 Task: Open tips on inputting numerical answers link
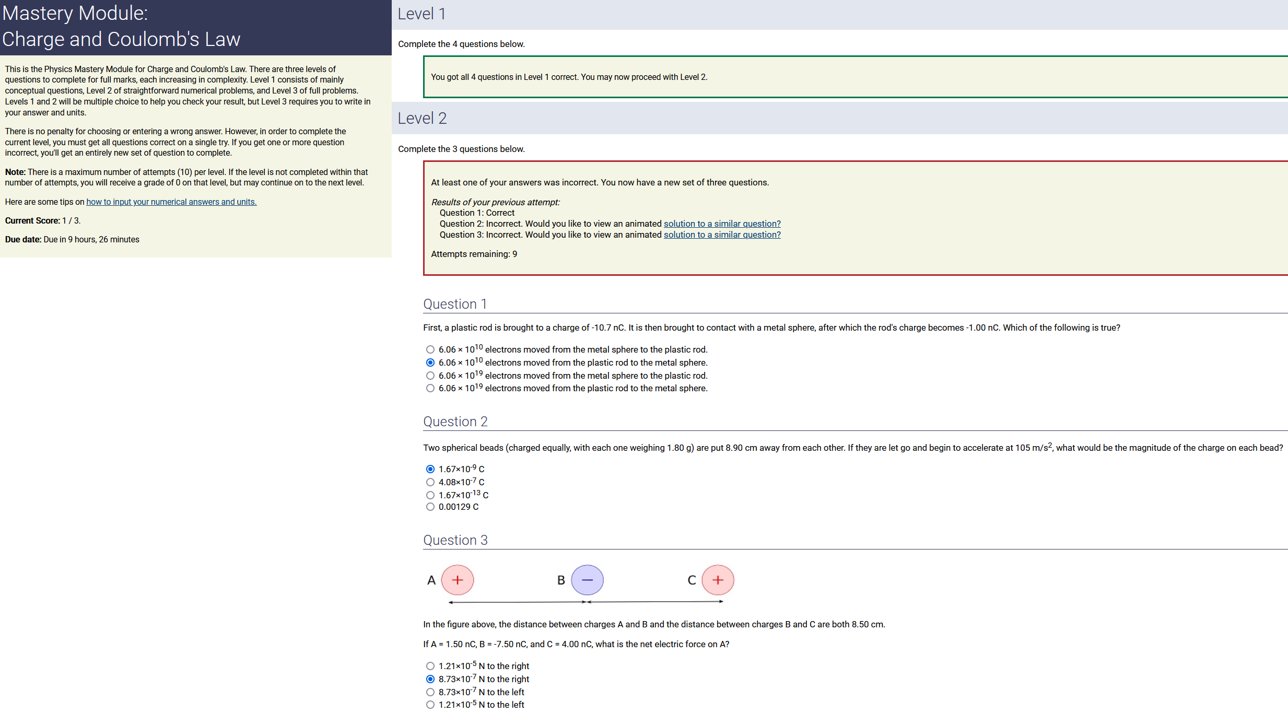(x=171, y=202)
